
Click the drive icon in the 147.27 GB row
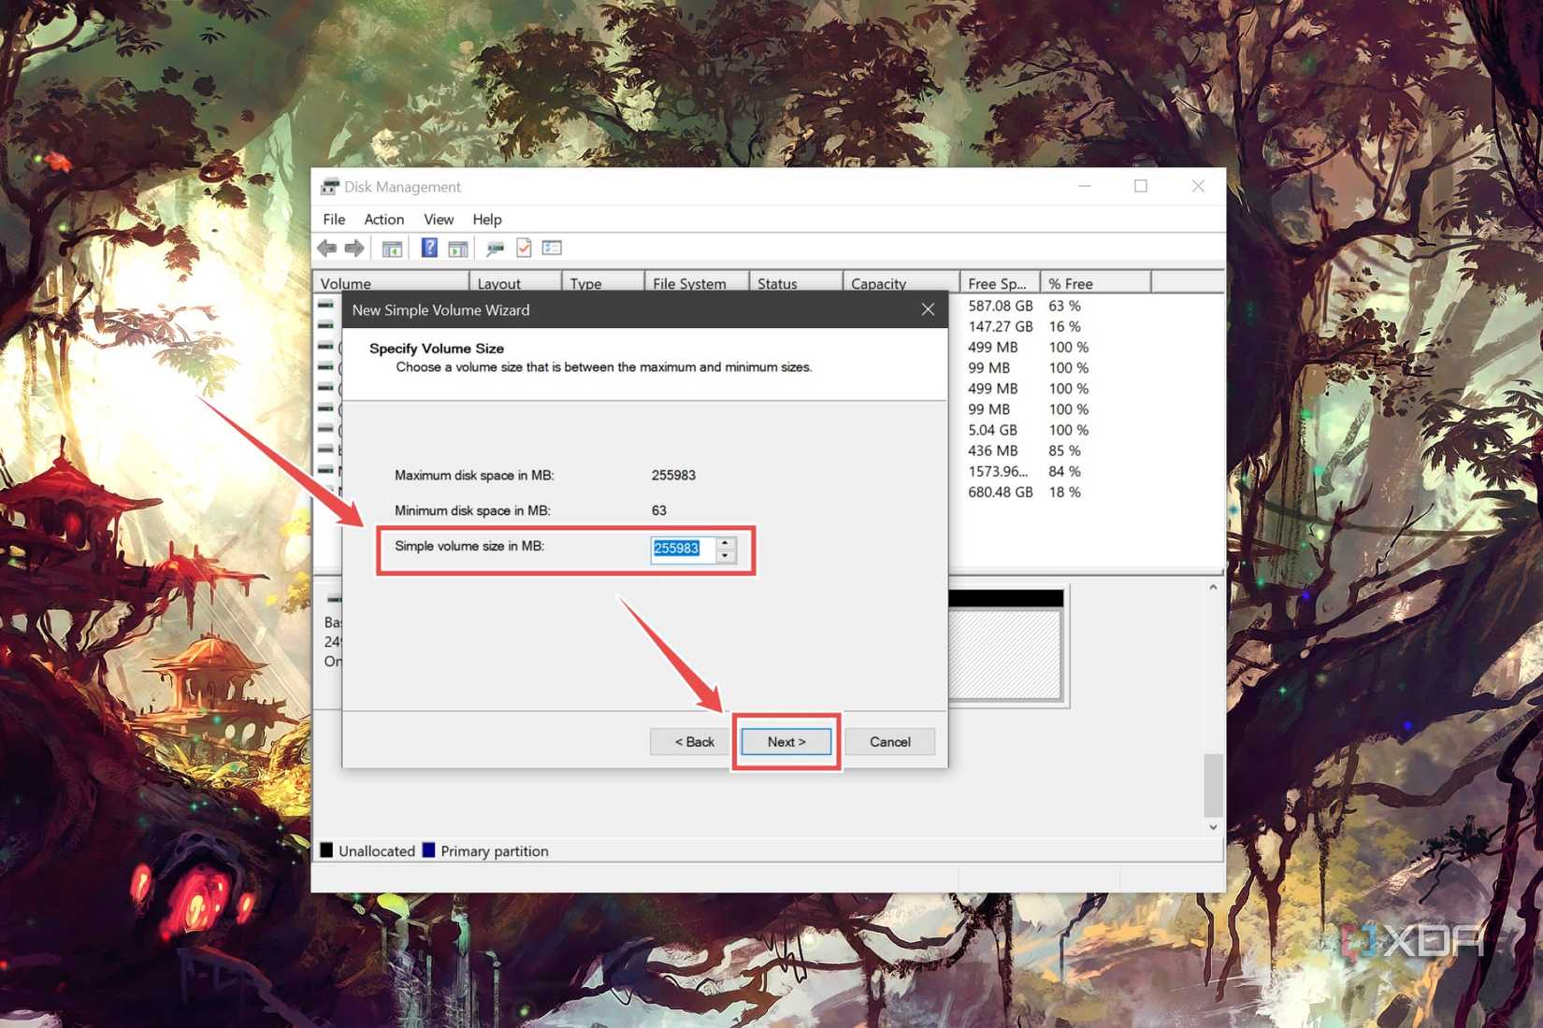point(325,326)
